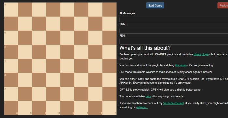The height and width of the screenshot is (118, 228).
Task: Click square e4 on the chessboard
Action: 67,66
